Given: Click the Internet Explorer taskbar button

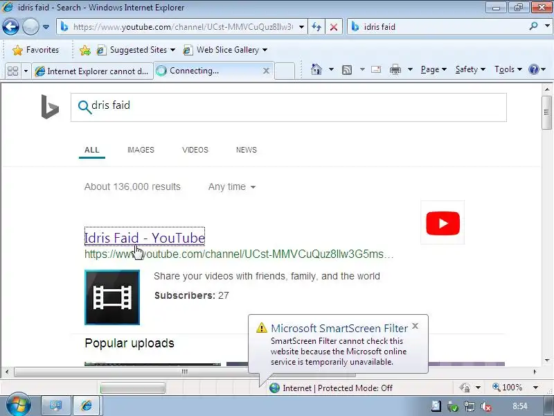Looking at the screenshot, I should (87, 406).
